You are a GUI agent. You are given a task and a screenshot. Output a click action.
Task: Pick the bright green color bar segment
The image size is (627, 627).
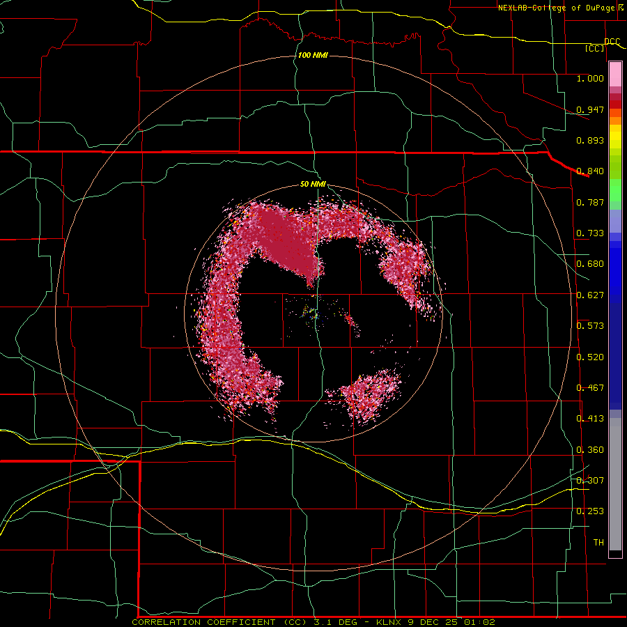(615, 190)
